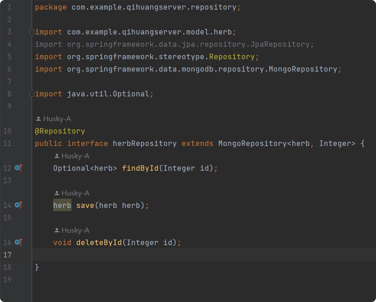Click the @Repository annotation text
Screen dimensions: 376x302
click(x=60, y=131)
